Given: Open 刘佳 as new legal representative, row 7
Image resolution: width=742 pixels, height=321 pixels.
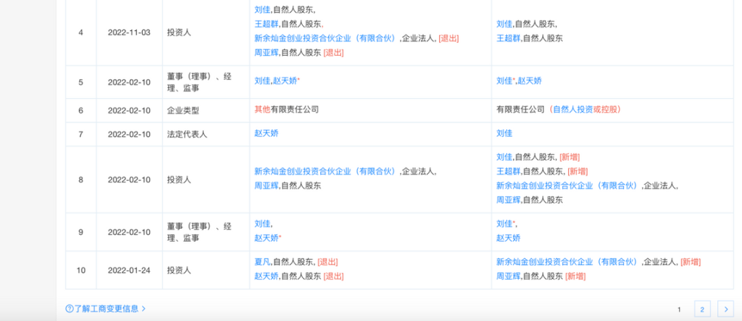Looking at the screenshot, I should click(504, 133).
